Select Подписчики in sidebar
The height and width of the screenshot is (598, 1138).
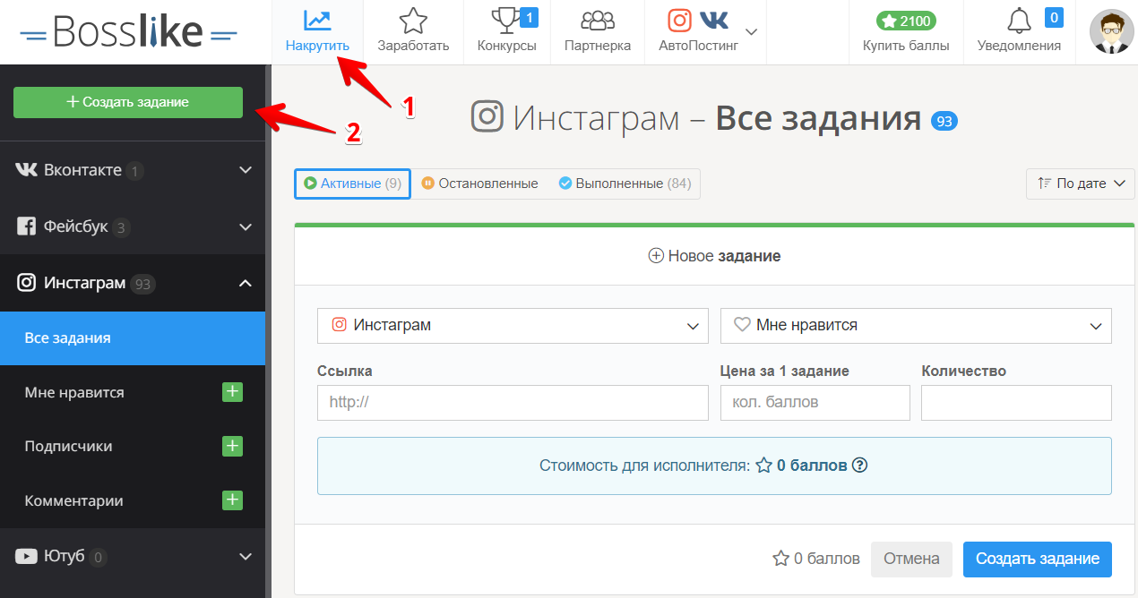(x=68, y=446)
